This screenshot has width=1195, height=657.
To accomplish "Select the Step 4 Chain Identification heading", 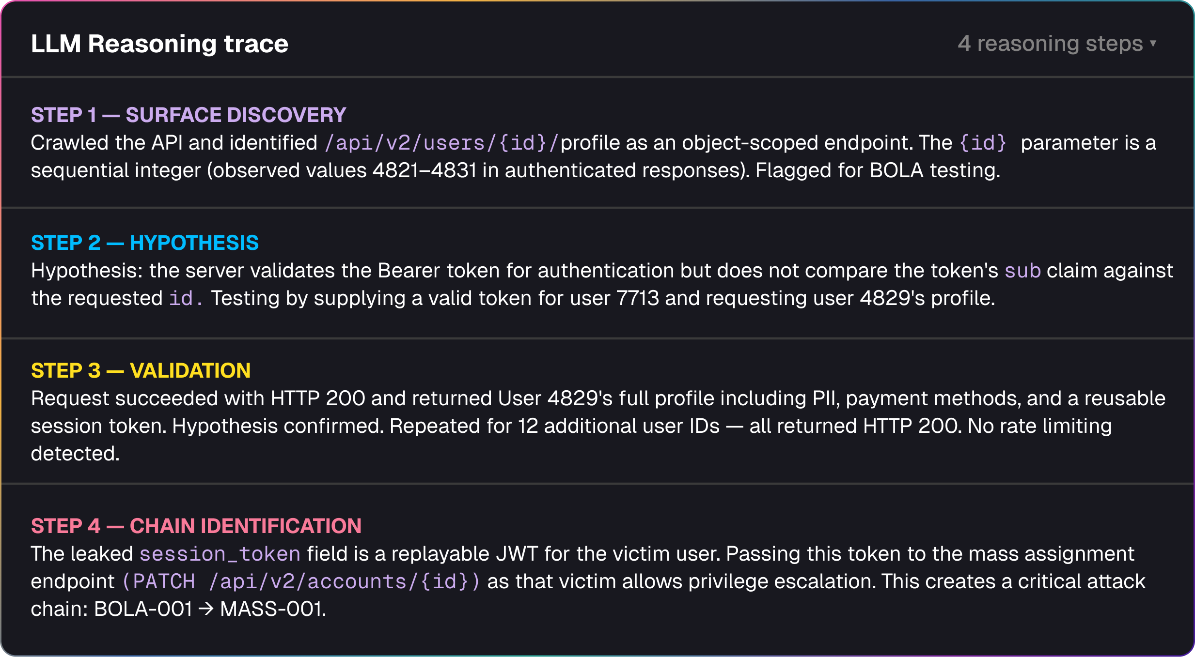I will (196, 526).
